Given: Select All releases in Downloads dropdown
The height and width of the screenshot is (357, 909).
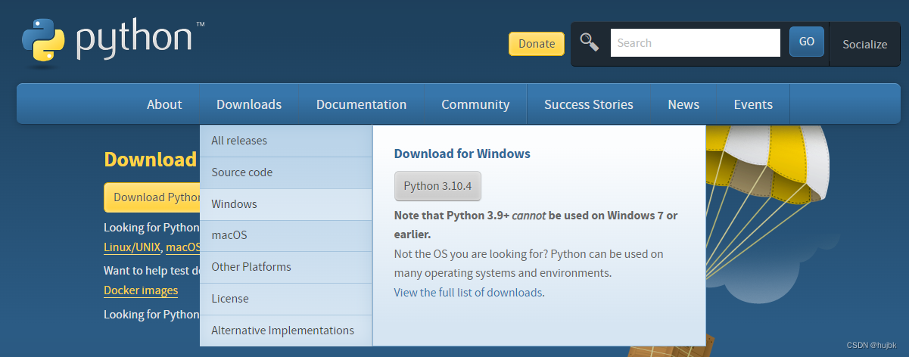Looking at the screenshot, I should click(286, 141).
